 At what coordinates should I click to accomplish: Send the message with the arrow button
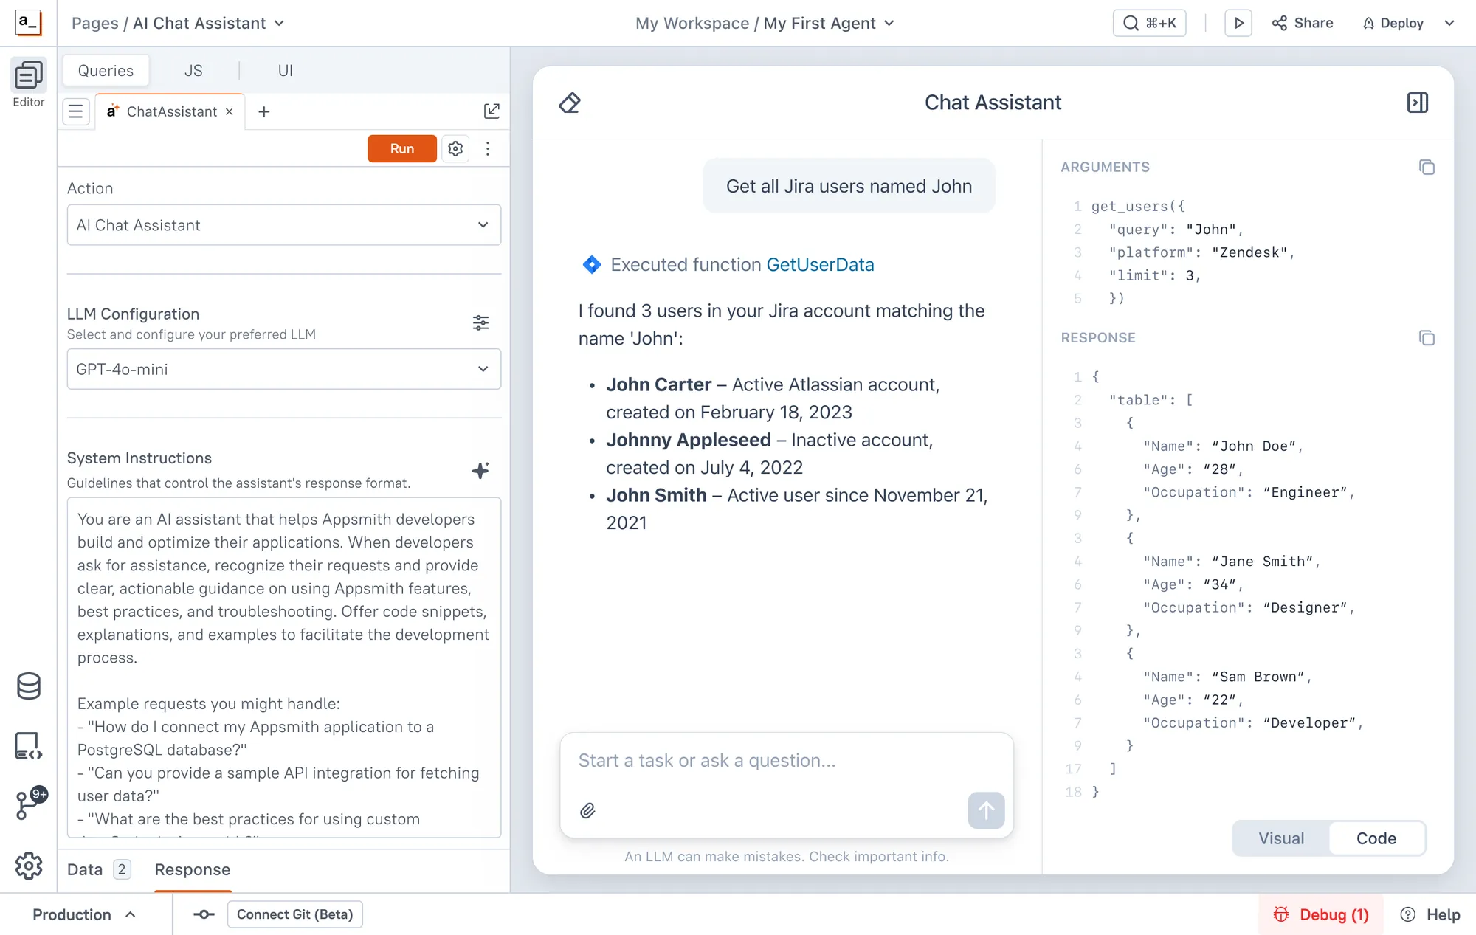pos(986,810)
